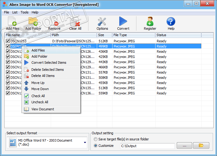Toggle the checkbox in the 425KB row
Image resolution: width=217 pixels, height=156 pixels.
tap(8, 57)
